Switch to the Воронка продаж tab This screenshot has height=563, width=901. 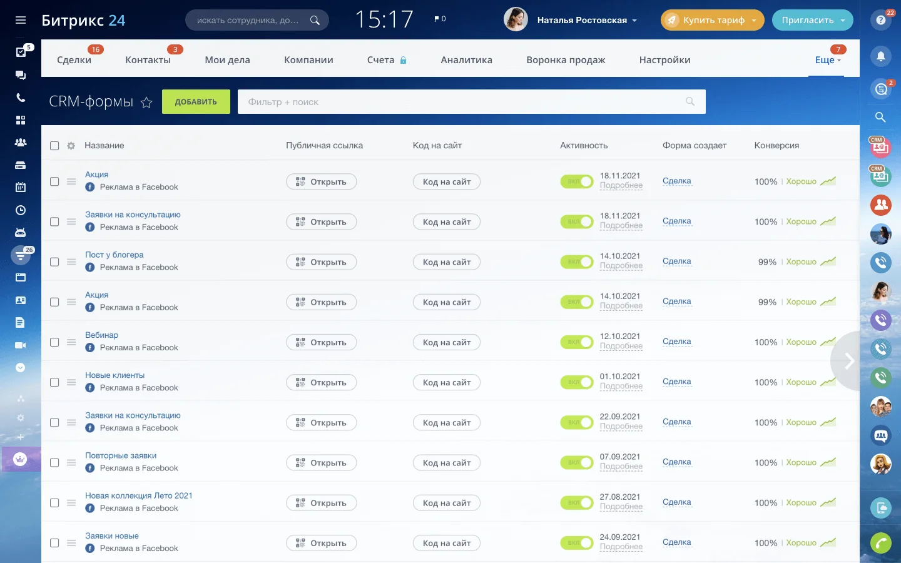click(566, 60)
